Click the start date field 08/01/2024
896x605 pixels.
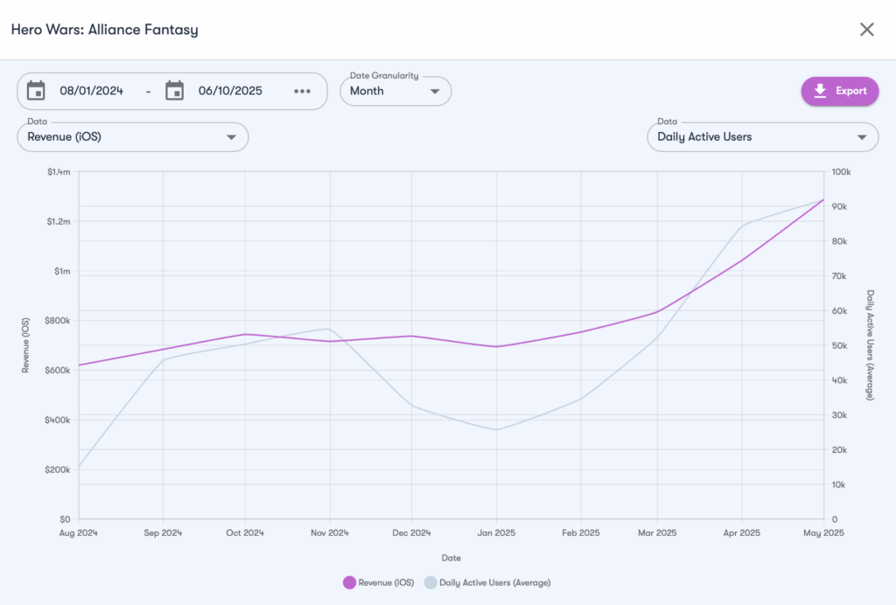pos(91,91)
